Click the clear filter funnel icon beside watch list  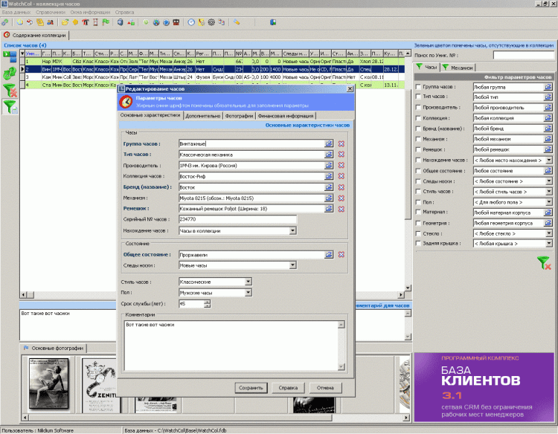tap(10, 90)
